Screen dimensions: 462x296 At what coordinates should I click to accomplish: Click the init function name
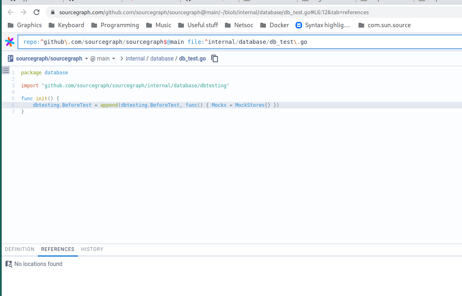pos(41,99)
